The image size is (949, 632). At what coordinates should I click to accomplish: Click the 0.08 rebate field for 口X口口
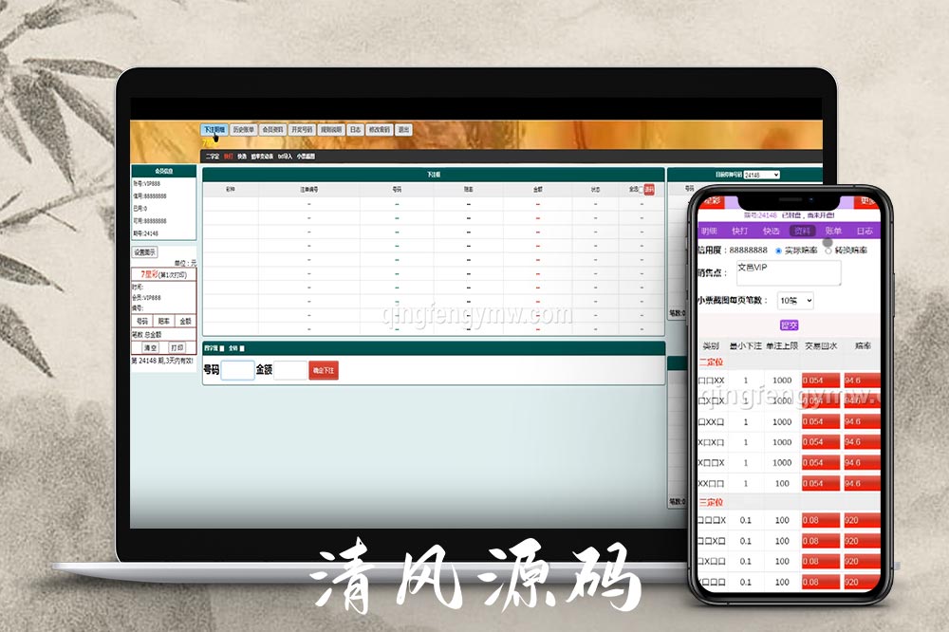point(821,561)
